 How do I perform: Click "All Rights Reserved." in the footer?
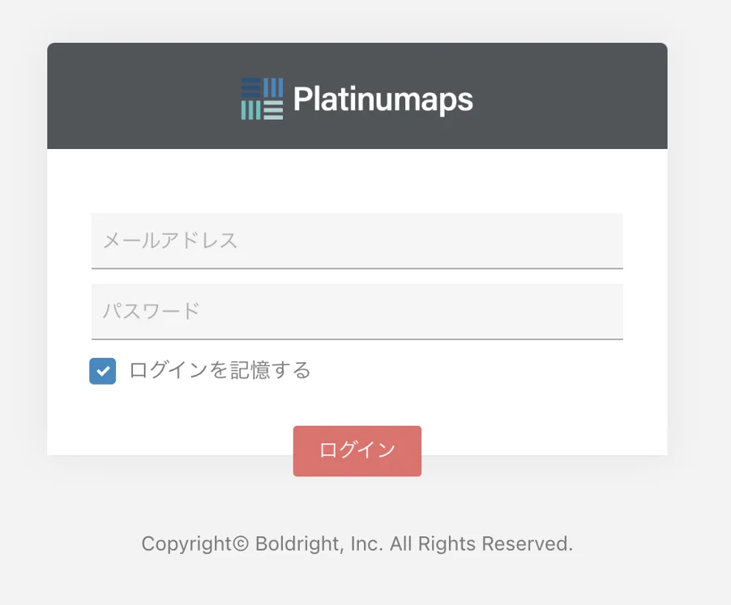(481, 543)
